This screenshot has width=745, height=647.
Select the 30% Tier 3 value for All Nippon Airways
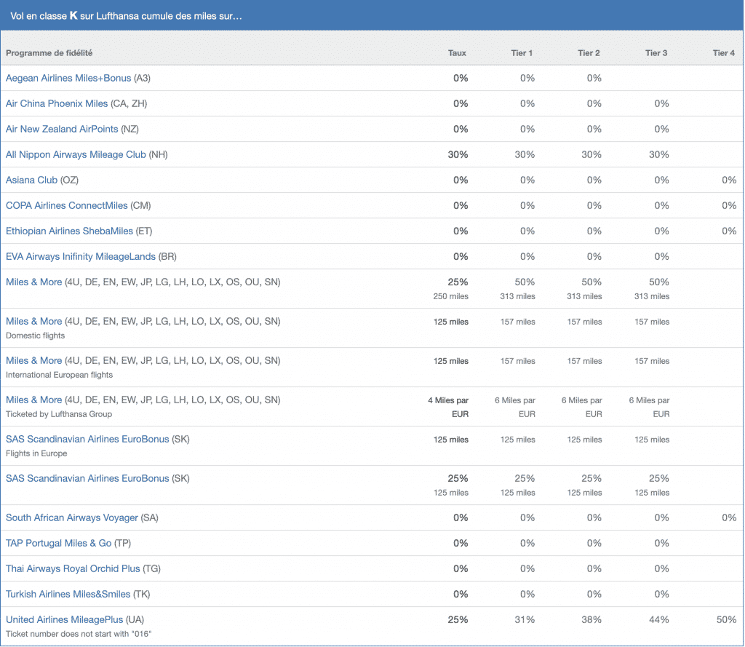659,154
